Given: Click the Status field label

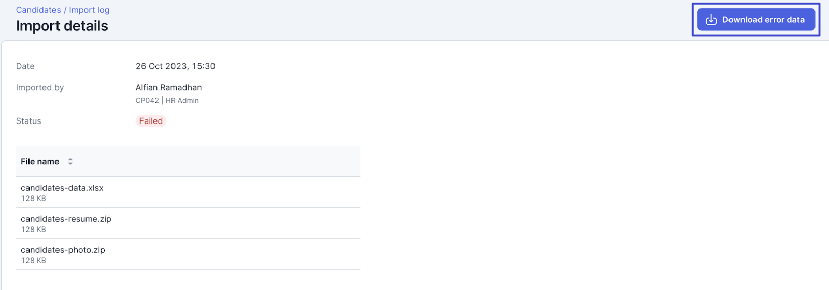Looking at the screenshot, I should click(28, 121).
